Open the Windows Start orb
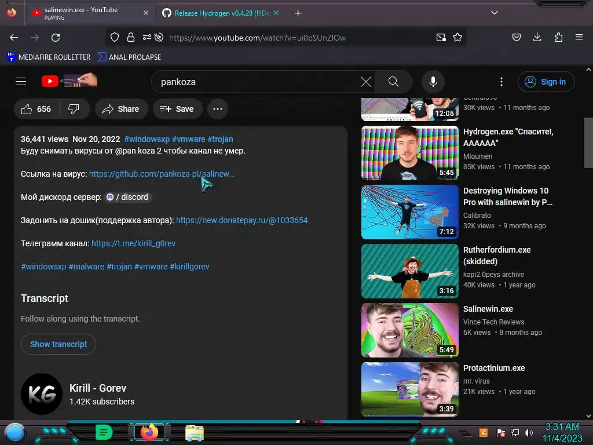The height and width of the screenshot is (445, 593). (15, 433)
